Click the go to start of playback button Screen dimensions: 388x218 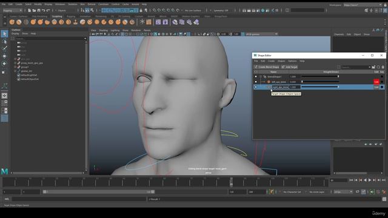coord(351,180)
